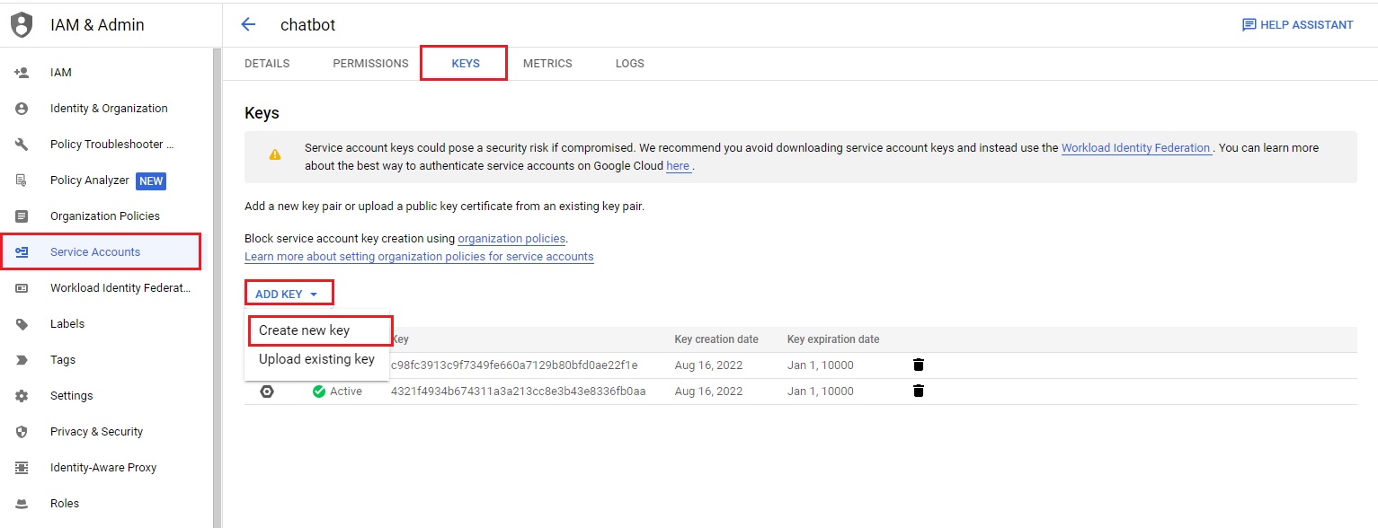Open Policy Troubleshooter via wrench icon
Viewport: 1378px width, 528px height.
[x=22, y=145]
